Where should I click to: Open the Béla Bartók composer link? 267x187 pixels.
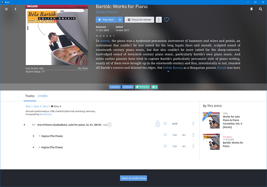click(45, 114)
